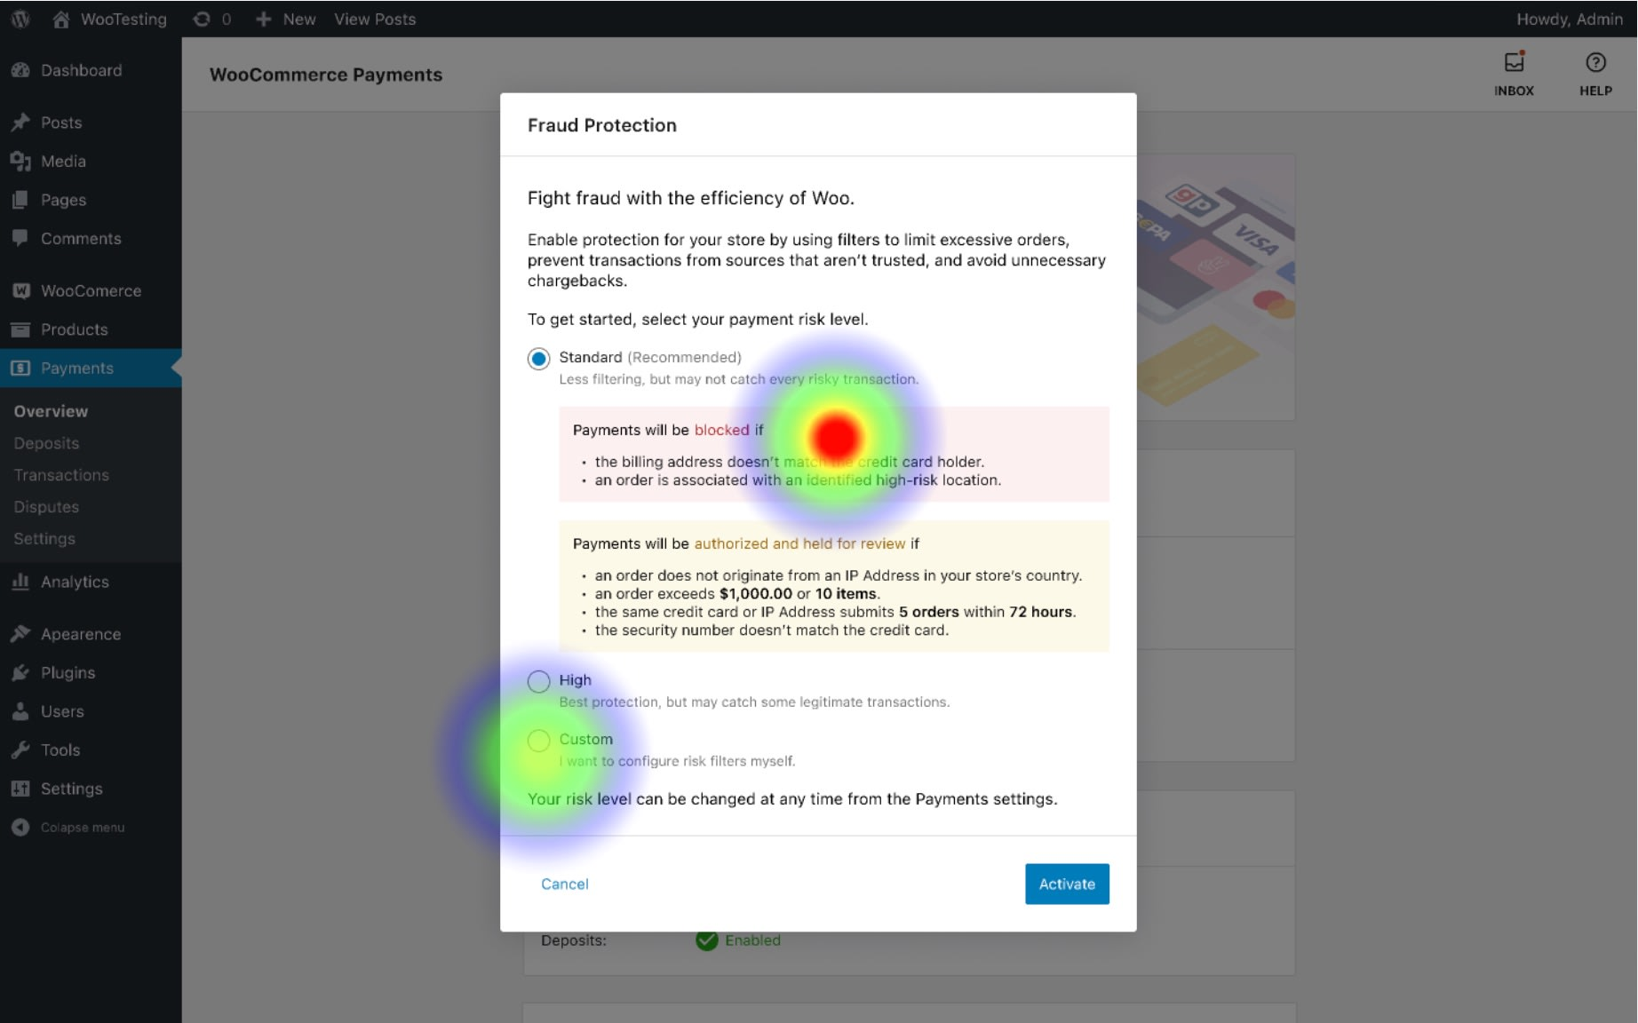Select the Standard risk level radio
This screenshot has width=1638, height=1023.
pyautogui.click(x=538, y=359)
